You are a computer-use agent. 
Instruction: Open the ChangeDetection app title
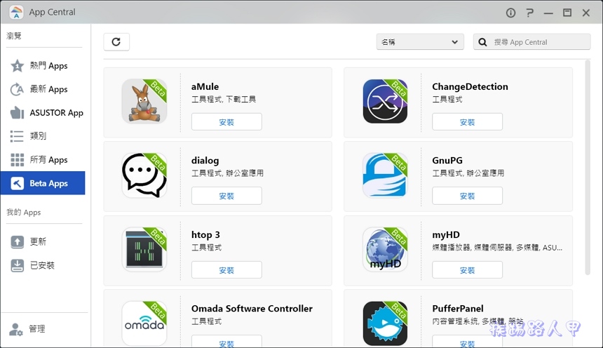[470, 86]
